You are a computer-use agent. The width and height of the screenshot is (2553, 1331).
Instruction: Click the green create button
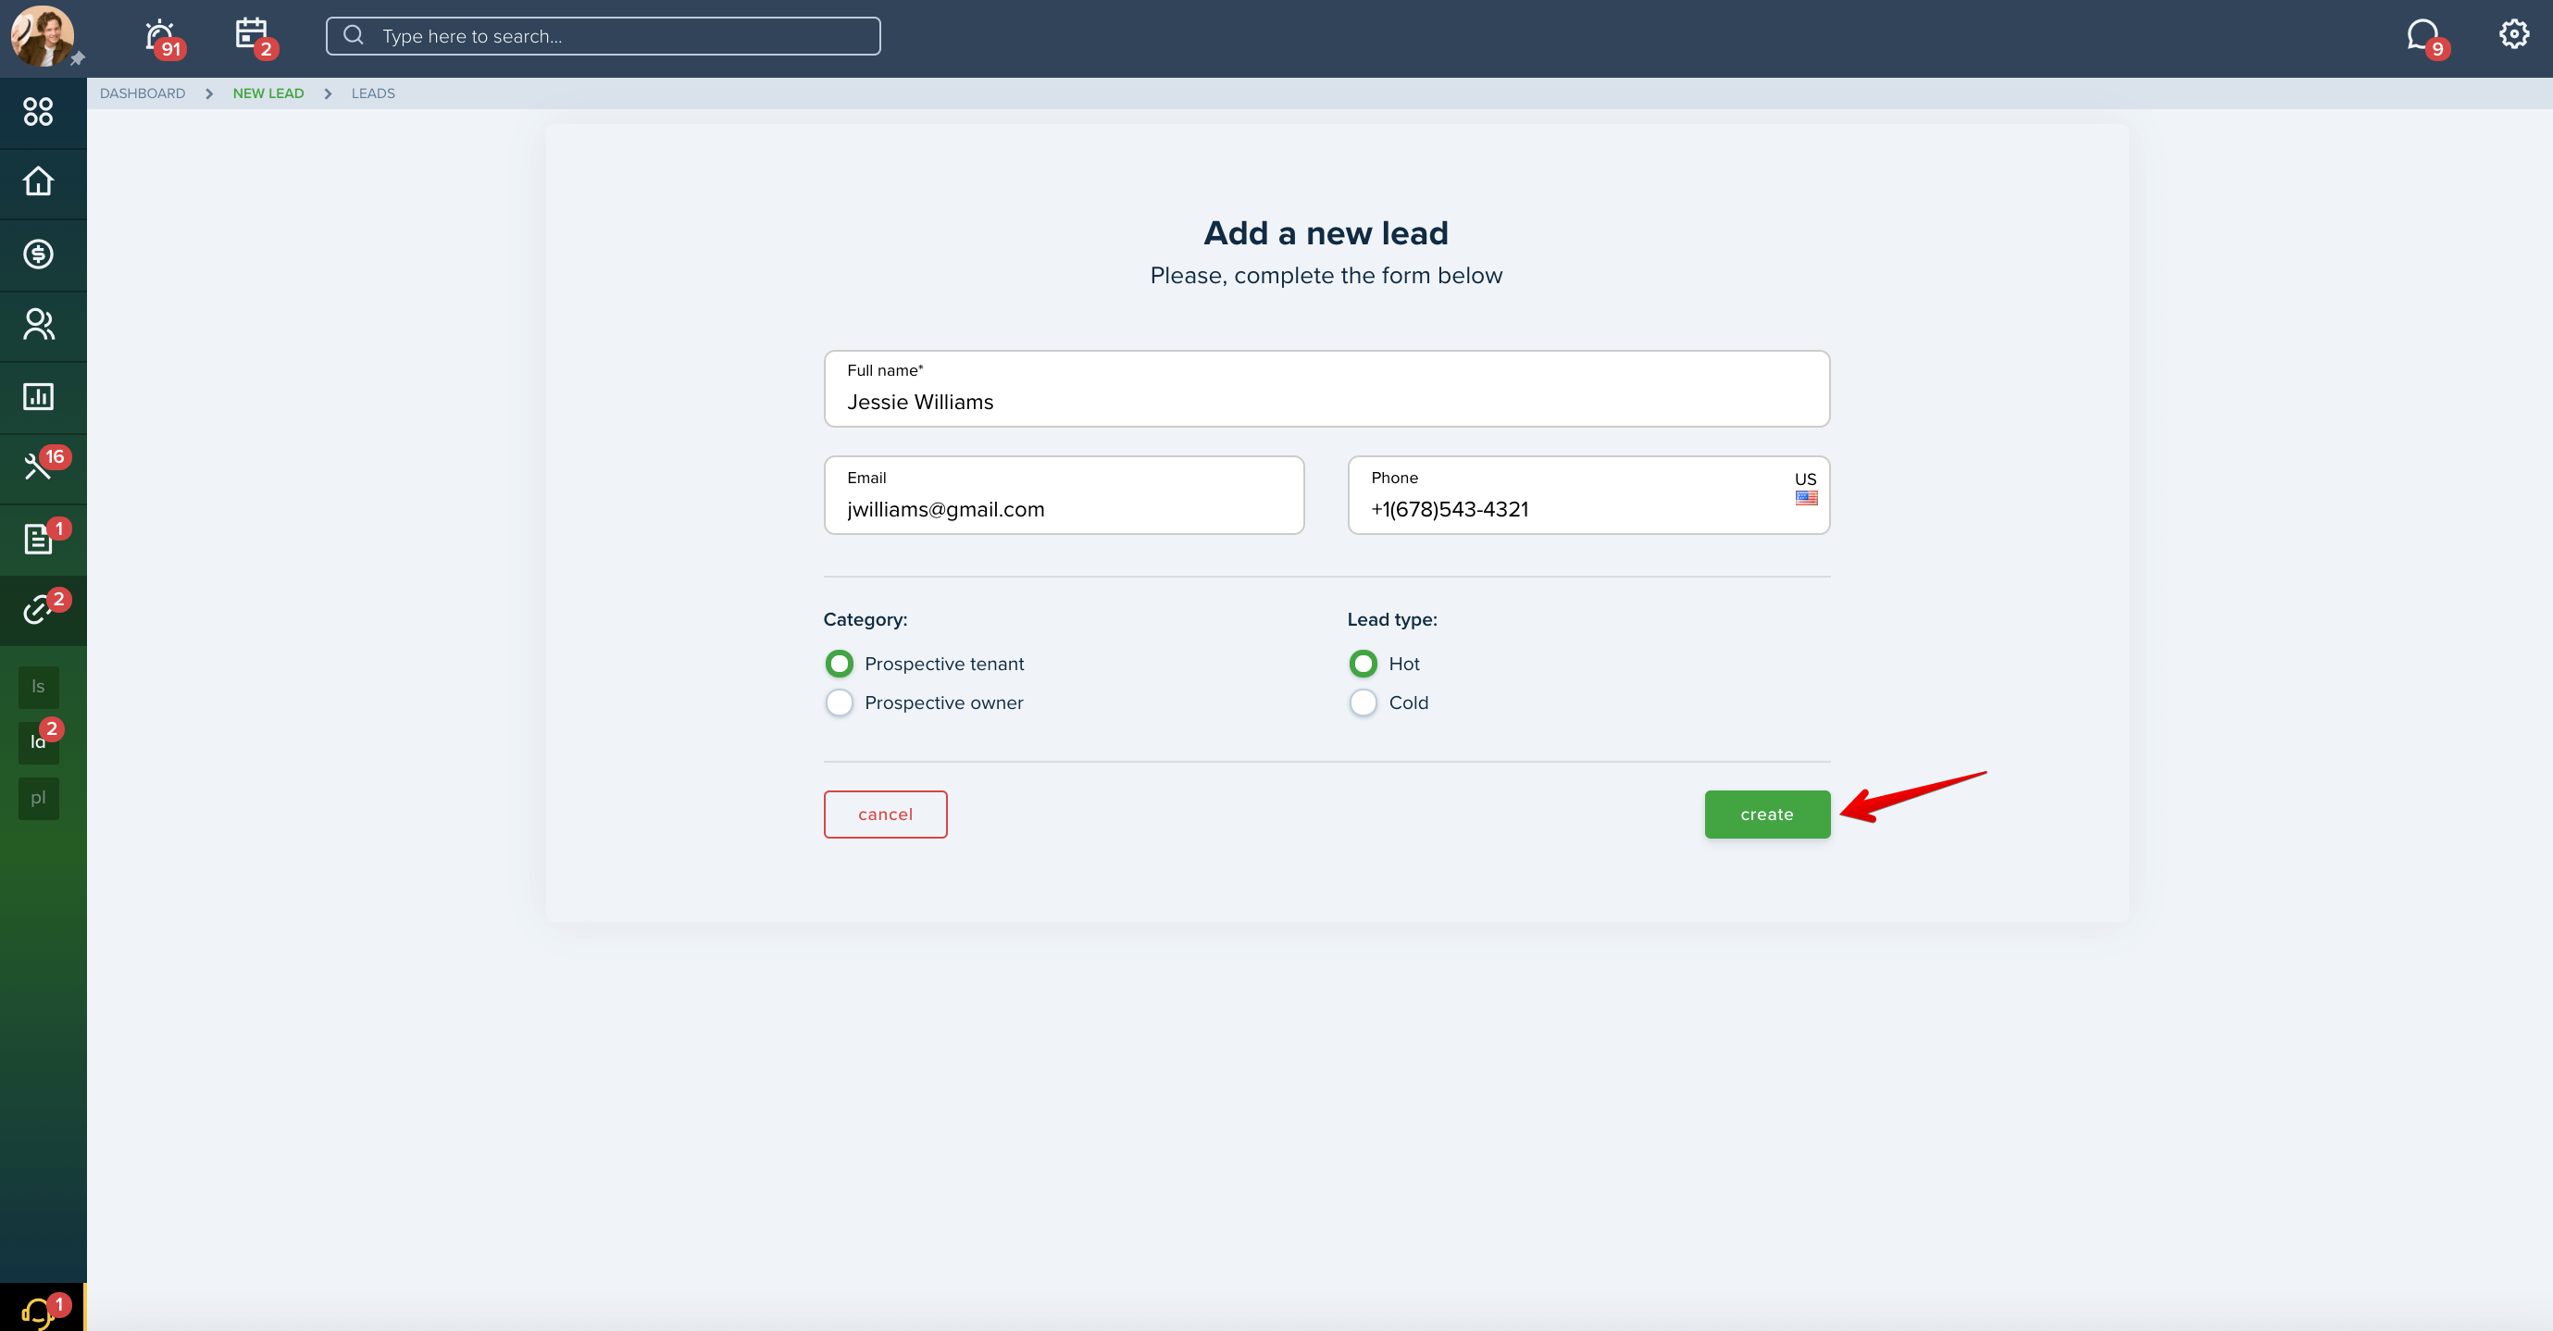coord(1767,815)
